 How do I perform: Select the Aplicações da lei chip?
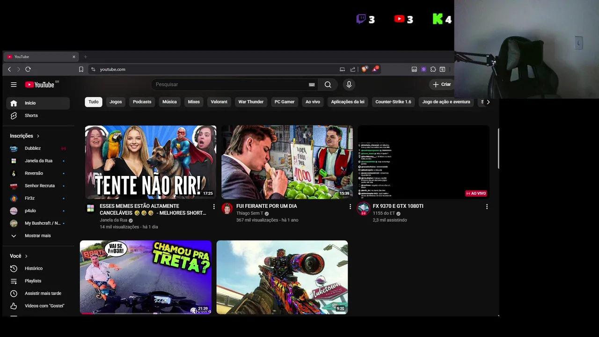(348, 102)
